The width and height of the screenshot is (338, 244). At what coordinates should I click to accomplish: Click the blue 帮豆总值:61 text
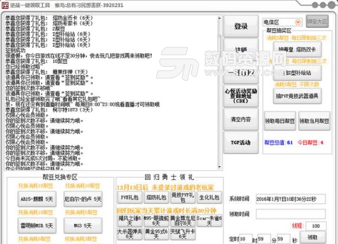coord(278,142)
